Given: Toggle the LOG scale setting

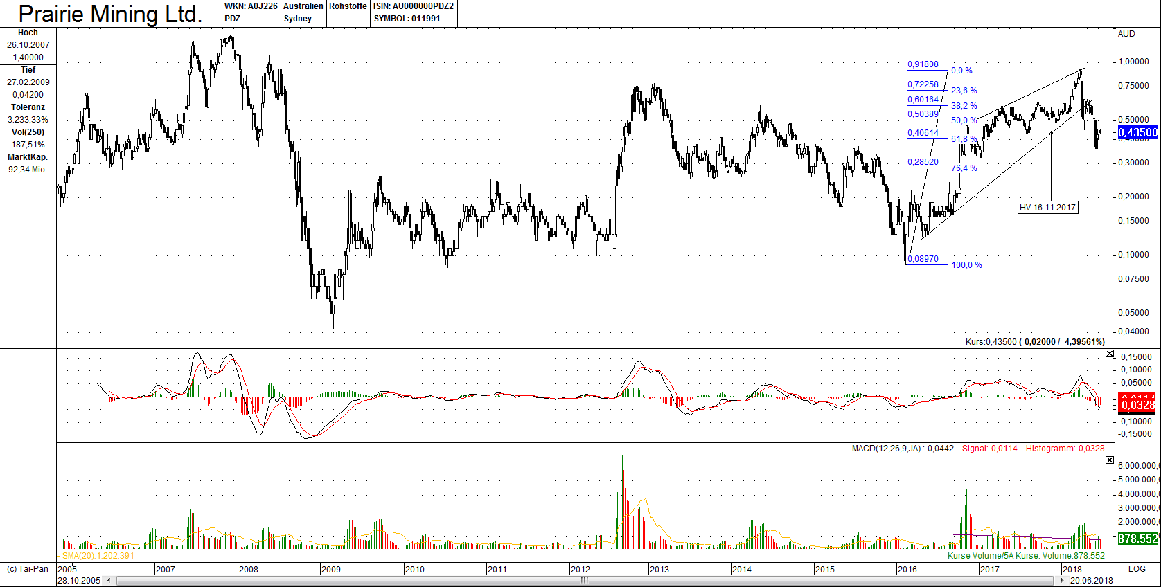Looking at the screenshot, I should (1137, 569).
